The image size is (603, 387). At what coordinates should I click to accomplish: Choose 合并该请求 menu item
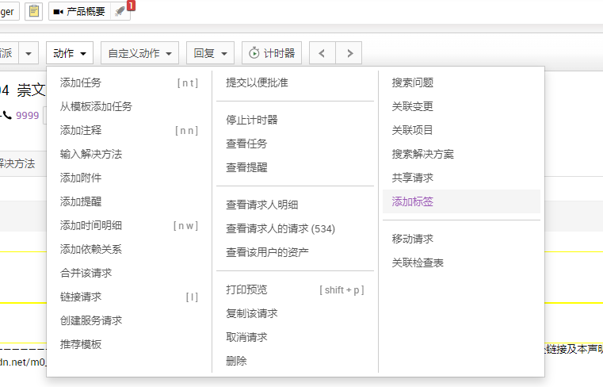(x=86, y=273)
